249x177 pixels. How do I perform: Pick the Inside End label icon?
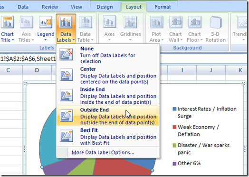[x=66, y=95]
